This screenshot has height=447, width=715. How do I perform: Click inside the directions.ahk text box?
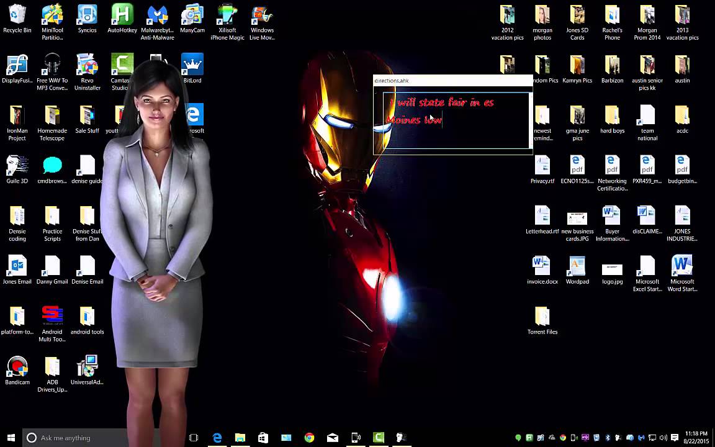coord(456,120)
